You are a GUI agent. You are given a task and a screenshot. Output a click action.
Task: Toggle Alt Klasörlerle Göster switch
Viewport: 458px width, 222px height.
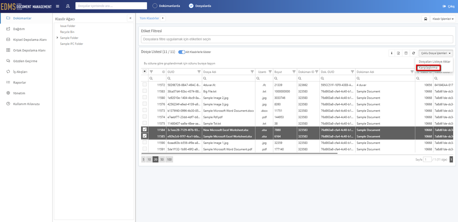click(x=182, y=52)
